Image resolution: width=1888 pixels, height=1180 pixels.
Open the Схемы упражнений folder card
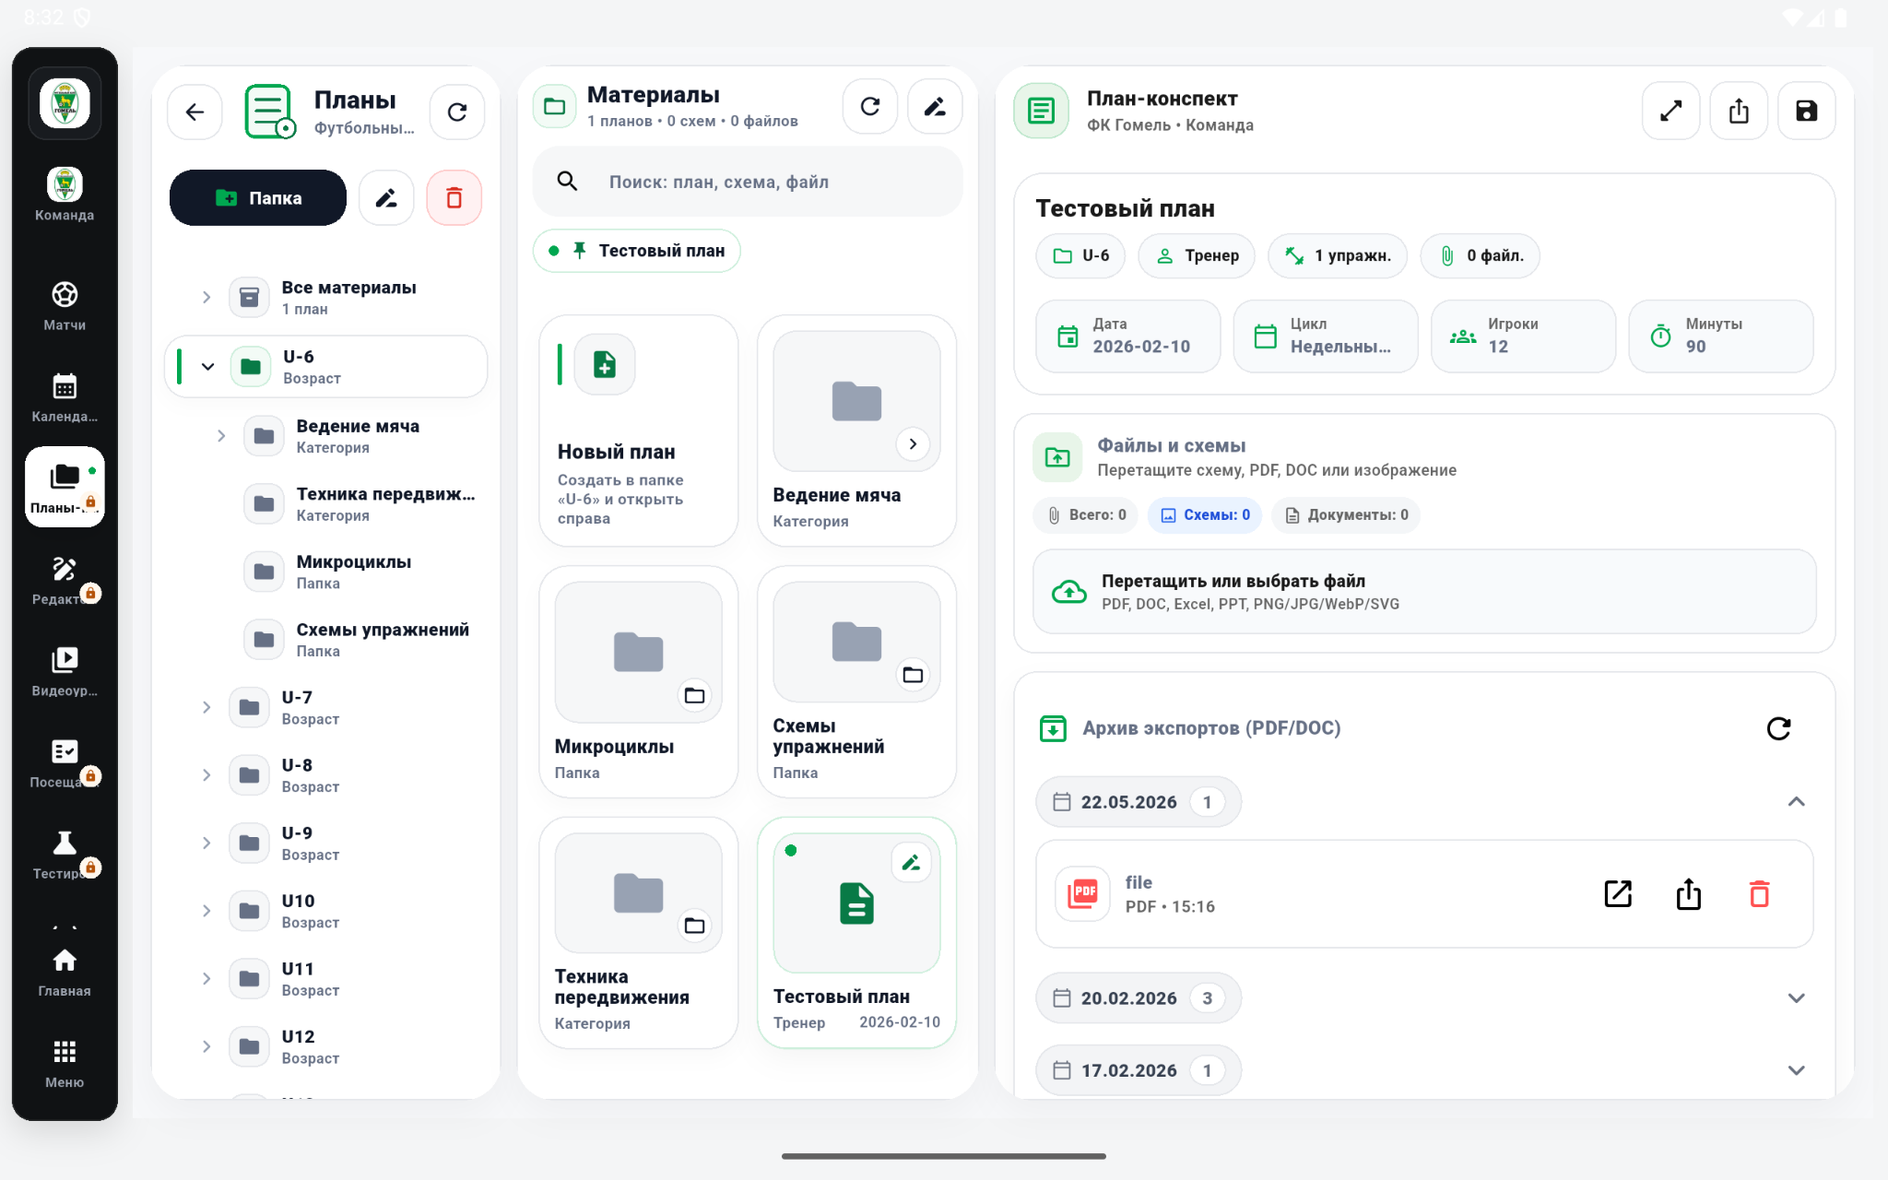pos(856,682)
